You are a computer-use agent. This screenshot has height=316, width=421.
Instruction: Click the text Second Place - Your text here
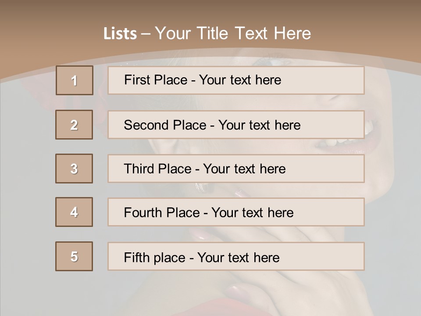click(212, 125)
